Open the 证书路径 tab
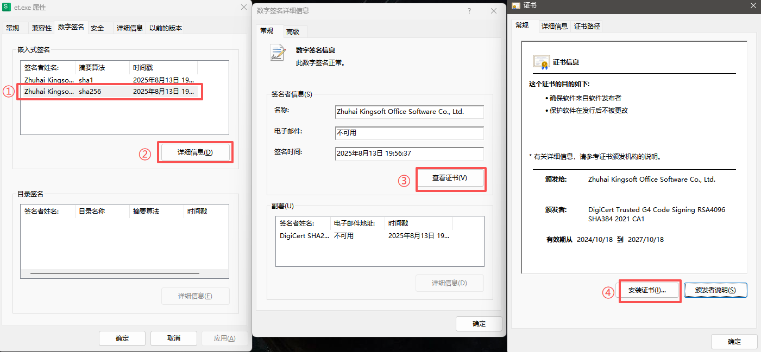This screenshot has height=352, width=761. 587,26
